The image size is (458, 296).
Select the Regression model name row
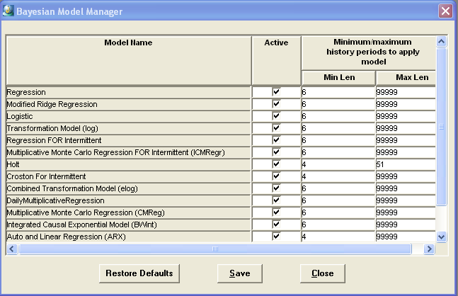[129, 92]
